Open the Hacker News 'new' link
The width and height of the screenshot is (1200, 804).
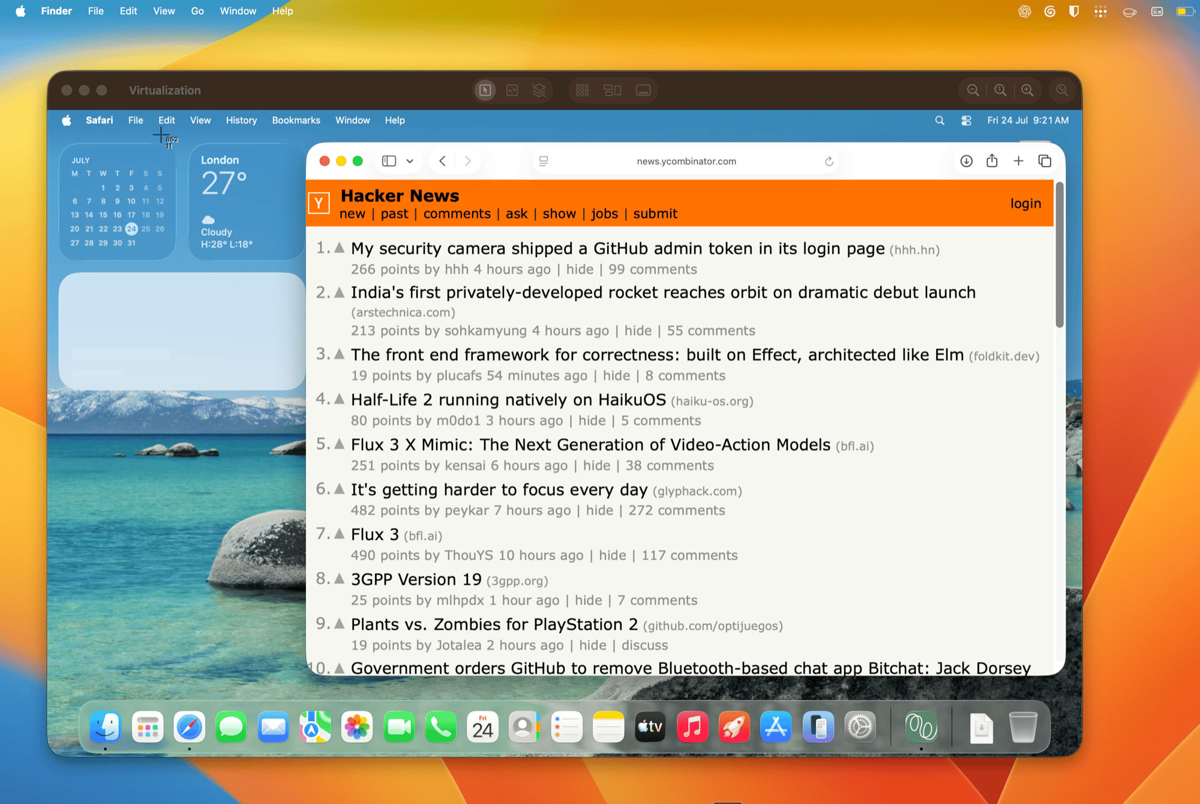click(352, 214)
